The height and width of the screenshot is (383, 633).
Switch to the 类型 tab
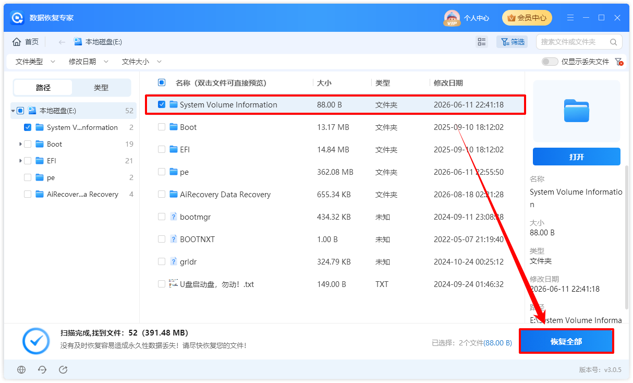(101, 88)
